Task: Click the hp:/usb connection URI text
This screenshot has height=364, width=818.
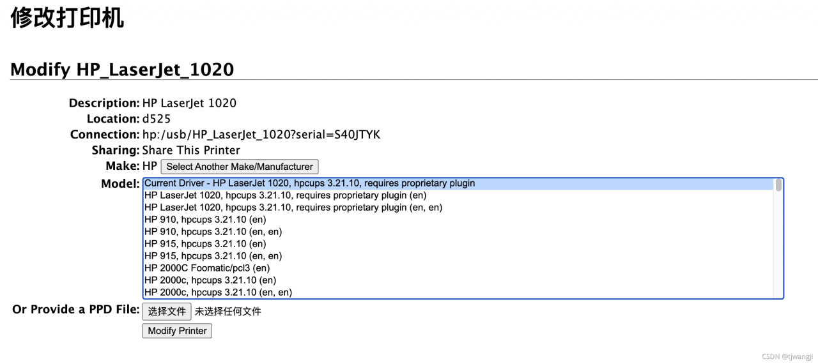Action: [261, 135]
